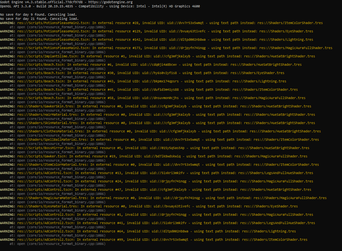Select the PotionsPleaseMain2.tscn external resource #142 warning
The image size is (342, 251).
coord(157,39)
